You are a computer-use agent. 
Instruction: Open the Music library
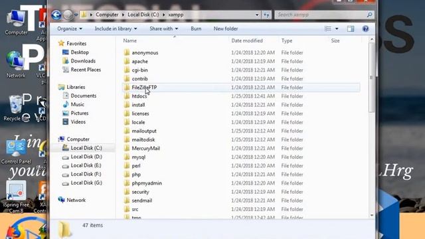click(77, 104)
